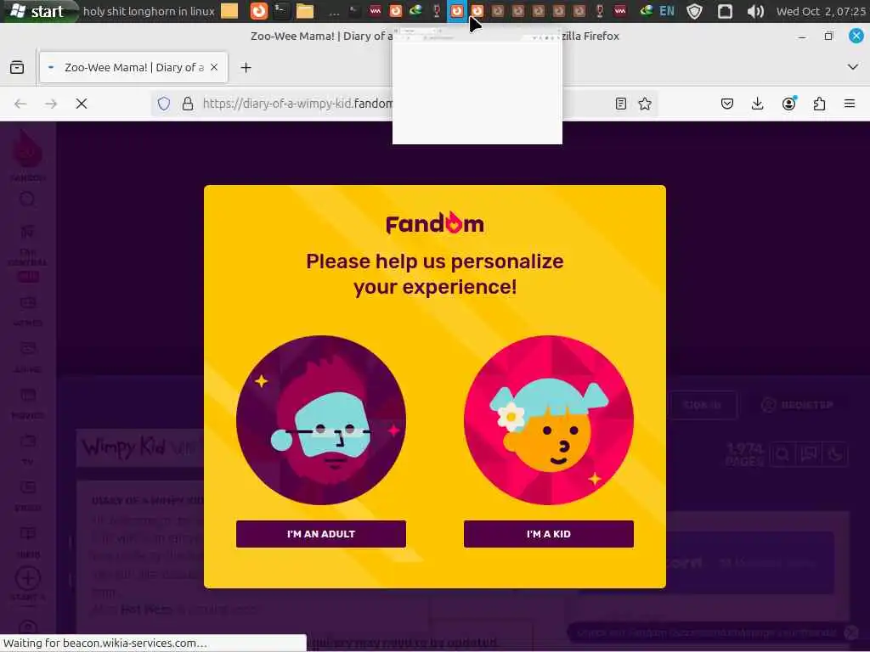Viewport: 870px width, 652px height.
Task: Open the clock showing Wed Oct 2
Action: pyautogui.click(x=821, y=11)
